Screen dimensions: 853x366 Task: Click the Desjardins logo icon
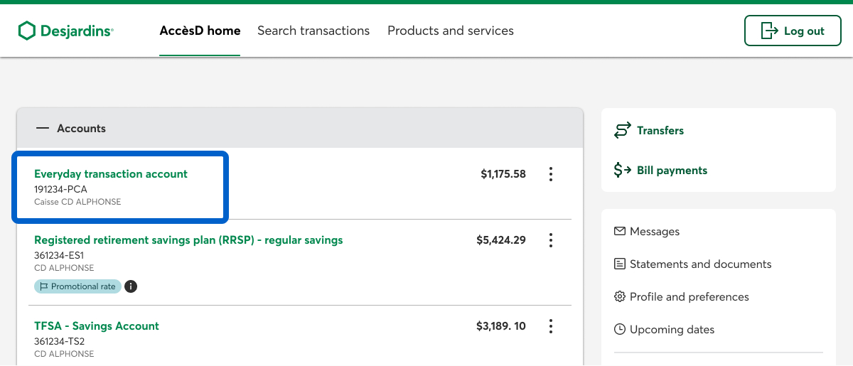[26, 31]
